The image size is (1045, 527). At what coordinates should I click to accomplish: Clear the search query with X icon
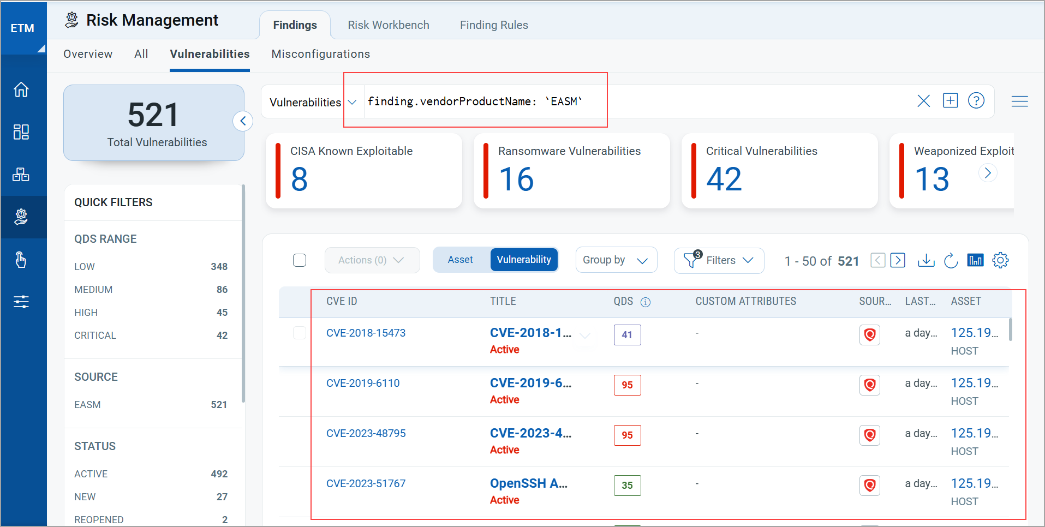tap(923, 101)
